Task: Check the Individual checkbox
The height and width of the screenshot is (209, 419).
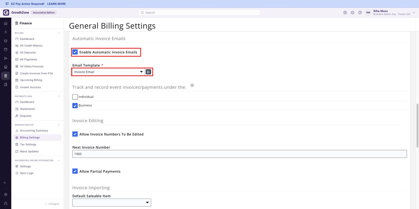Action: click(x=75, y=97)
